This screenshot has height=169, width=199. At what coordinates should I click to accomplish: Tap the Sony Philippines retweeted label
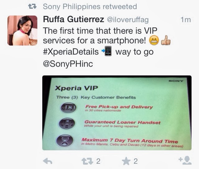click(x=90, y=7)
